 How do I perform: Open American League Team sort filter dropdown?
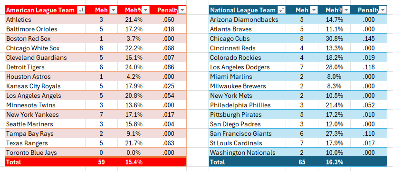81,10
